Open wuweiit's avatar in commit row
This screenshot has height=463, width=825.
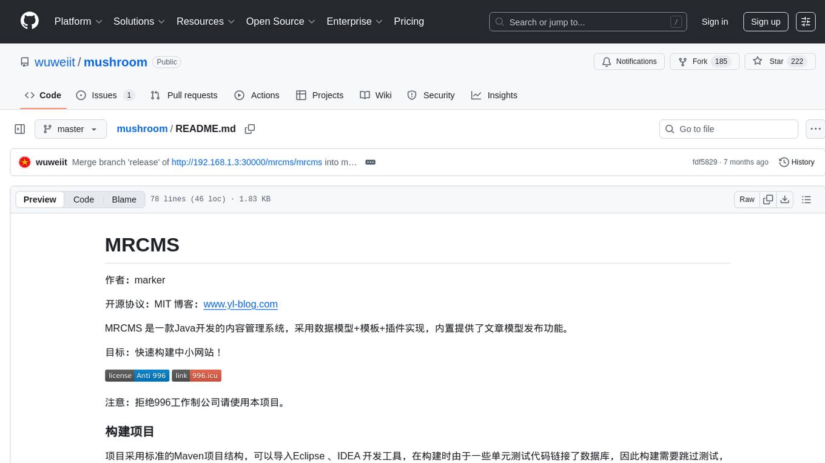pyautogui.click(x=25, y=162)
